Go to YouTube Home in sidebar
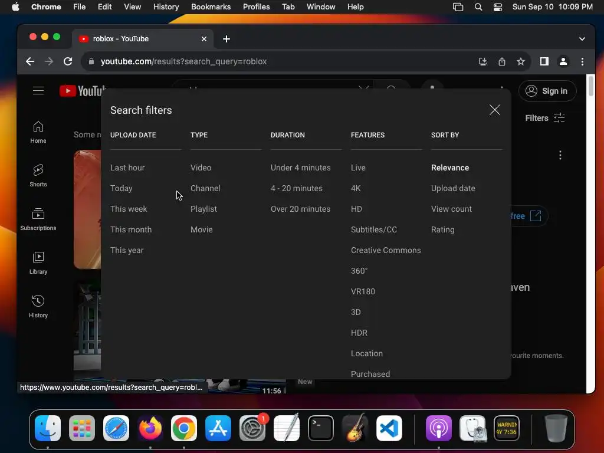The width and height of the screenshot is (604, 453). click(38, 132)
